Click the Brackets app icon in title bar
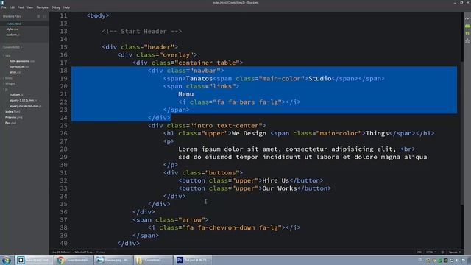Viewport: 471px width, 265px height. [2, 2]
